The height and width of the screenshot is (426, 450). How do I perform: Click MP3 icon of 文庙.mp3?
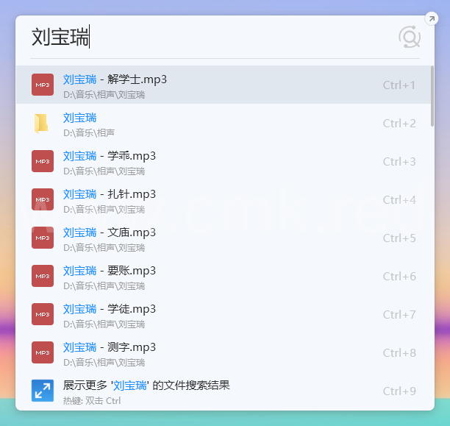[x=43, y=238]
